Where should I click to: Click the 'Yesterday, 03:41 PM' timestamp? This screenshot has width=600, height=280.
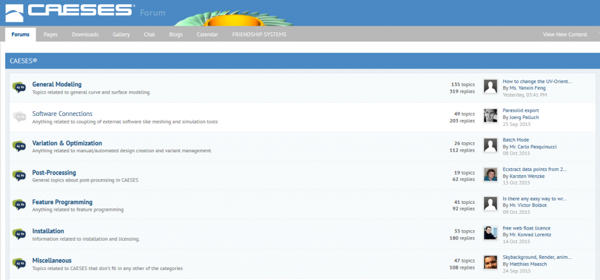524,94
